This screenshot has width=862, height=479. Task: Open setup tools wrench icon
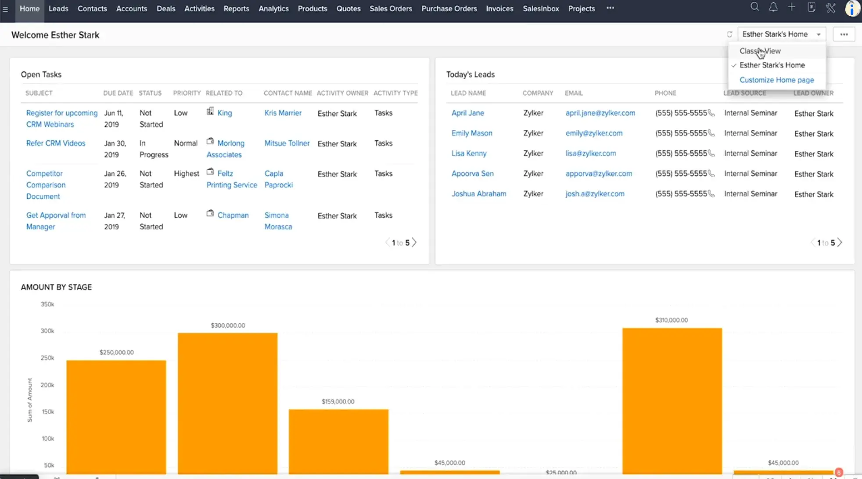(830, 7)
